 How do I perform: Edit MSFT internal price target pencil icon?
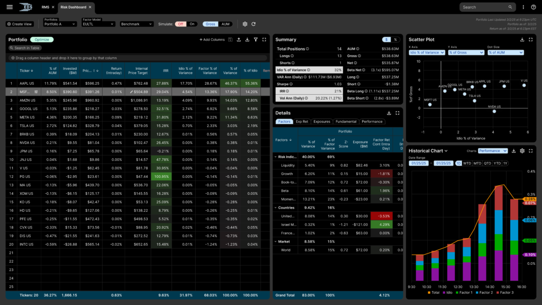(x=131, y=92)
